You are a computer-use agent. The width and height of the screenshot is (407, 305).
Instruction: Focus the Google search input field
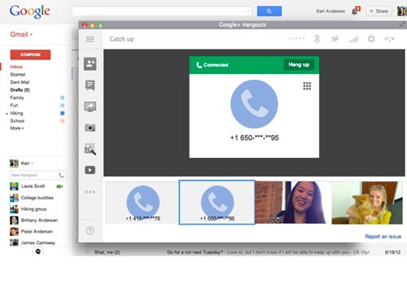tap(161, 11)
